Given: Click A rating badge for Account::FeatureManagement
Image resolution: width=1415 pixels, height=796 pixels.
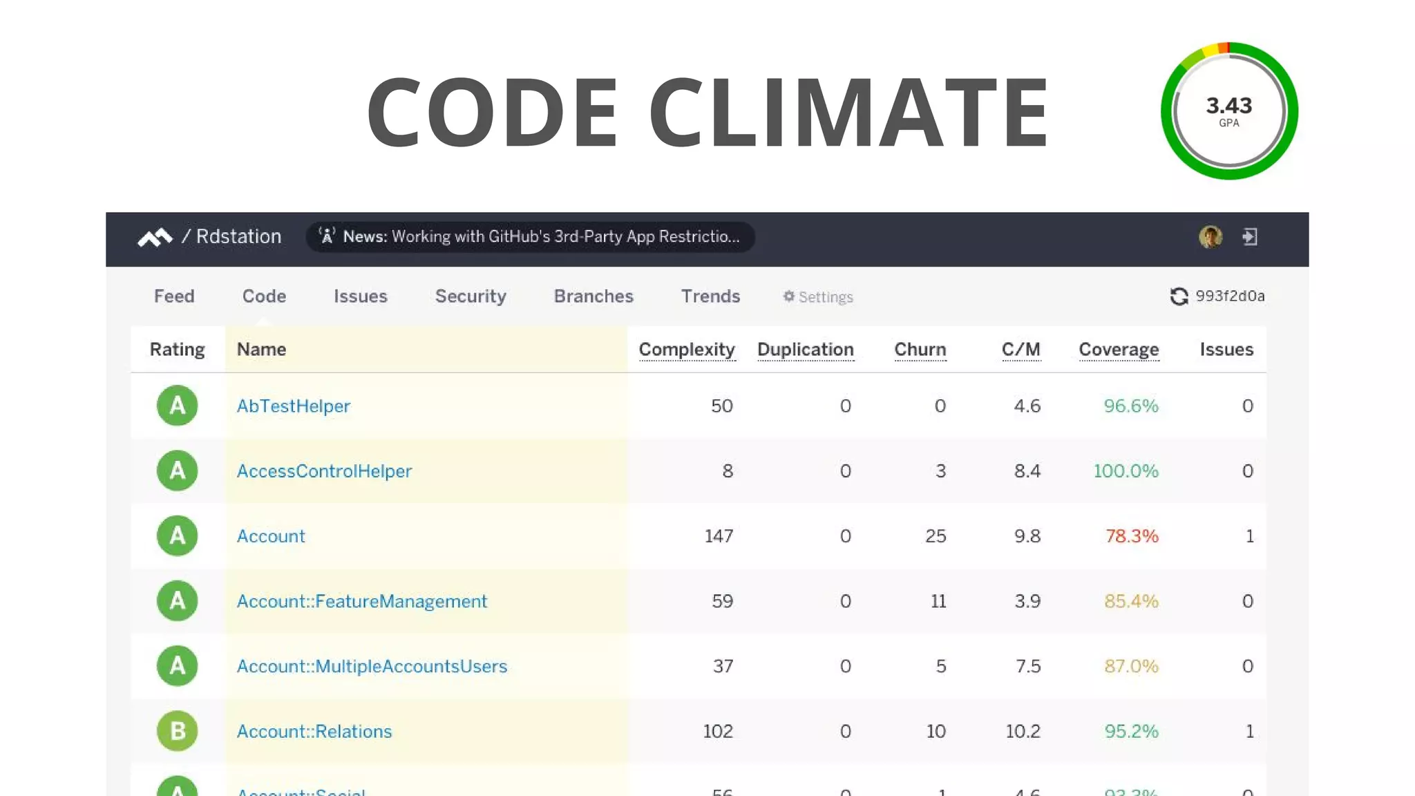Looking at the screenshot, I should click(178, 600).
